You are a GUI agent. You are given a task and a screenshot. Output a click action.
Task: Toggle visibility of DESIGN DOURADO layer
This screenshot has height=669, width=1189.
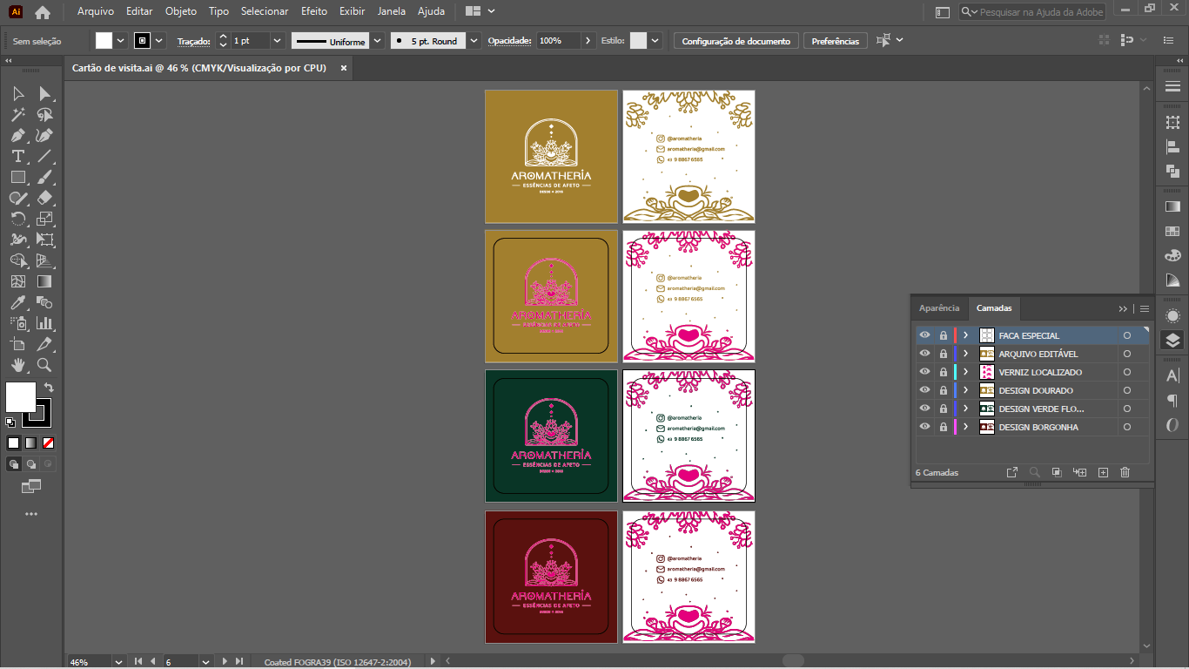click(924, 390)
